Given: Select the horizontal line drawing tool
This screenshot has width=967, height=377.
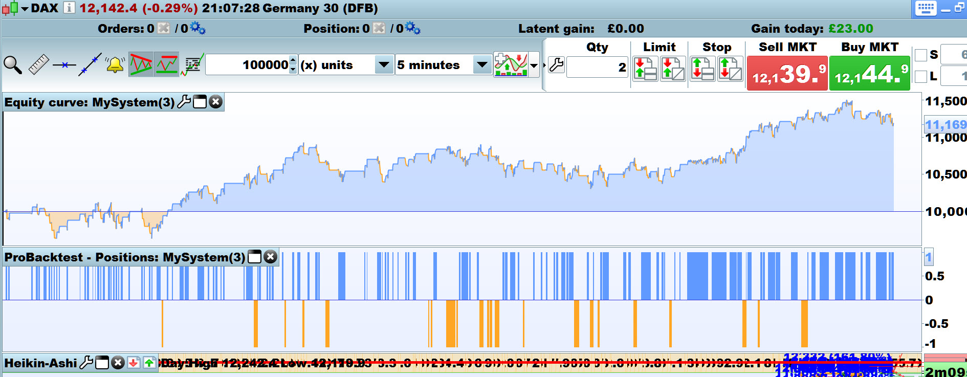Looking at the screenshot, I should pos(64,65).
